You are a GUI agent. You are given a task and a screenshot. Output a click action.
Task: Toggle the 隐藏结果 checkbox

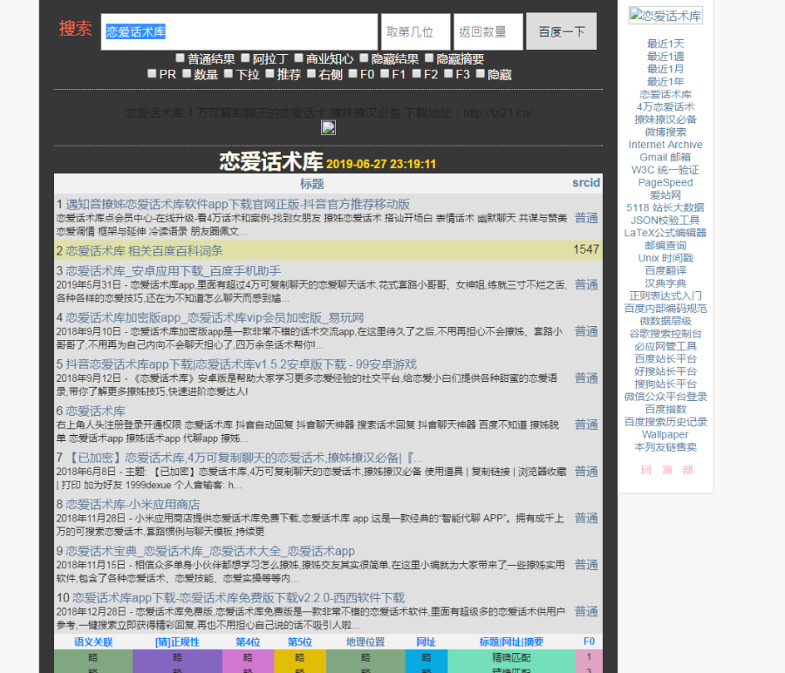click(363, 58)
